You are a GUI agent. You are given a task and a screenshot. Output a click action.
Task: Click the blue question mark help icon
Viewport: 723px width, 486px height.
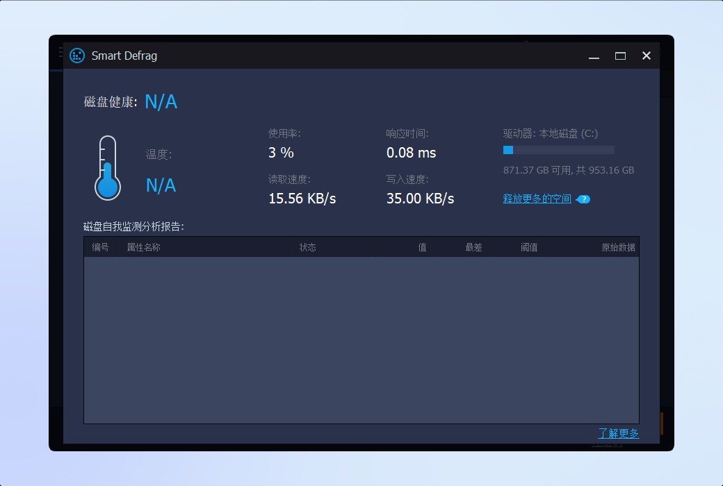tap(583, 199)
